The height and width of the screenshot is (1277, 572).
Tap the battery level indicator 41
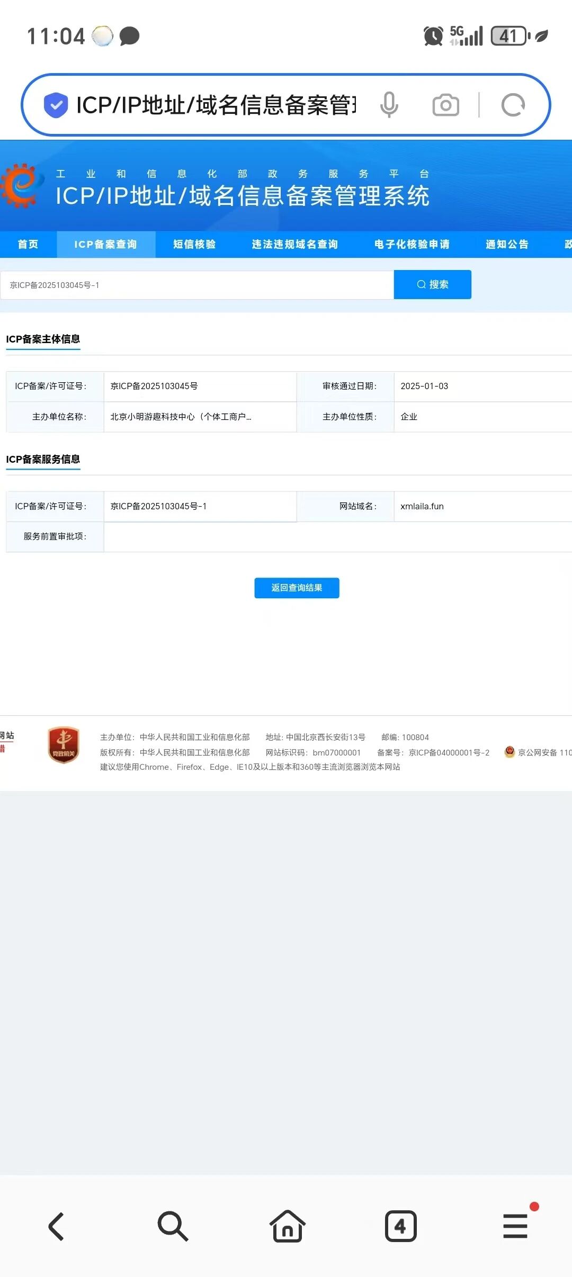coord(511,36)
